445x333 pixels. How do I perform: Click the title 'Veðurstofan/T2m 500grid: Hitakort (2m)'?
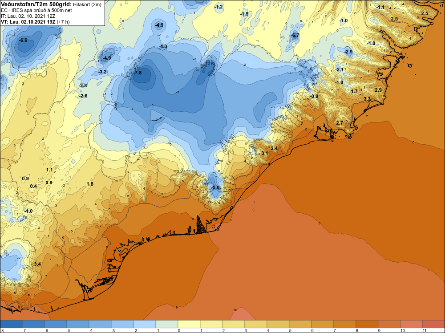click(51, 4)
